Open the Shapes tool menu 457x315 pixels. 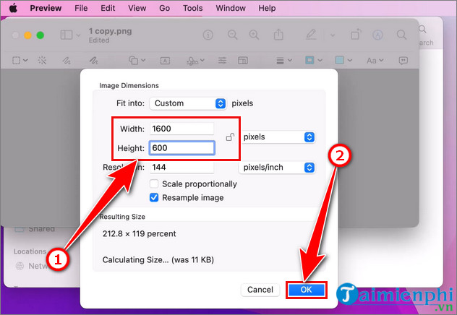(x=137, y=60)
